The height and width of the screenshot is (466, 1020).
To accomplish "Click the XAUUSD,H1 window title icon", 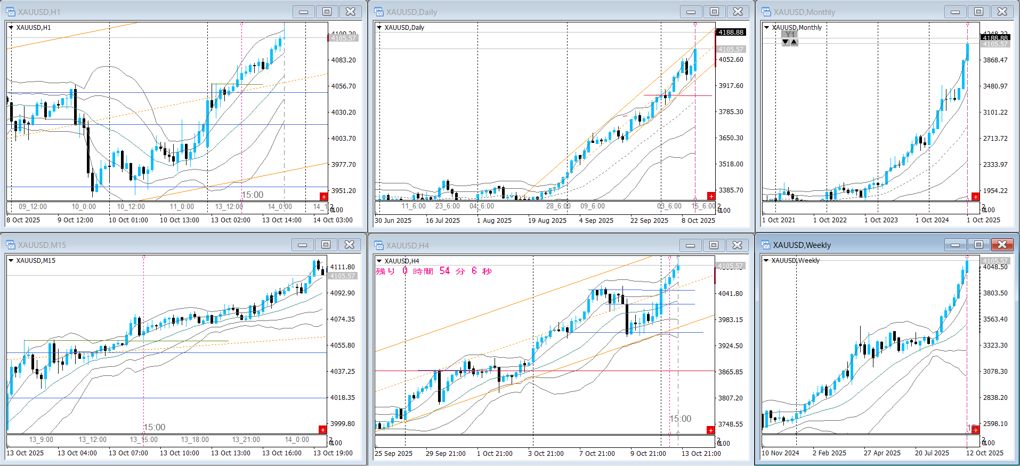I will click(x=11, y=12).
